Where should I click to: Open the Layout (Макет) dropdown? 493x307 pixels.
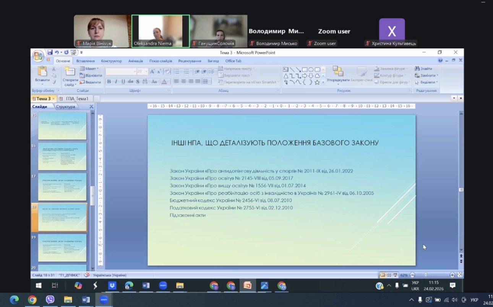tap(89, 69)
